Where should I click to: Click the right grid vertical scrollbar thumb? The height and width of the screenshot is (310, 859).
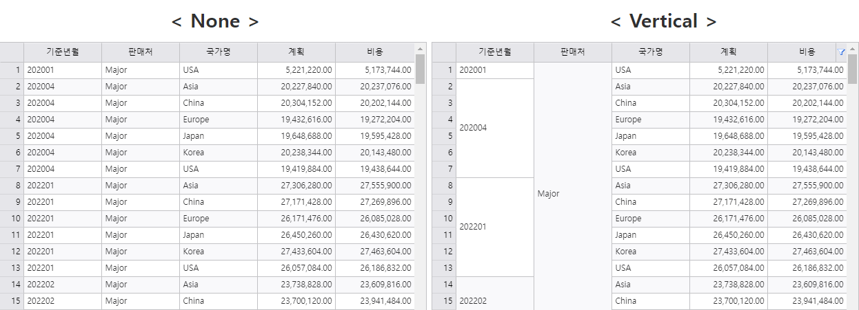(853, 69)
